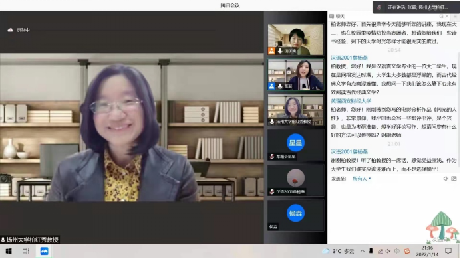Open the Windows Start menu
Image resolution: width=461 pixels, height=259 pixels.
[x=9, y=252]
